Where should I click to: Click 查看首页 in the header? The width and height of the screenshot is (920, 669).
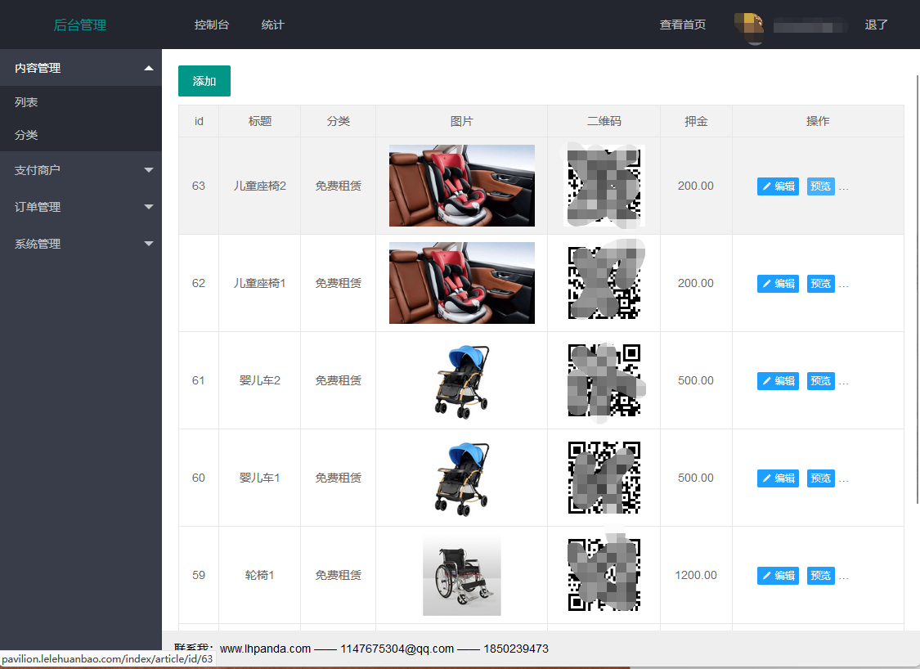point(682,25)
